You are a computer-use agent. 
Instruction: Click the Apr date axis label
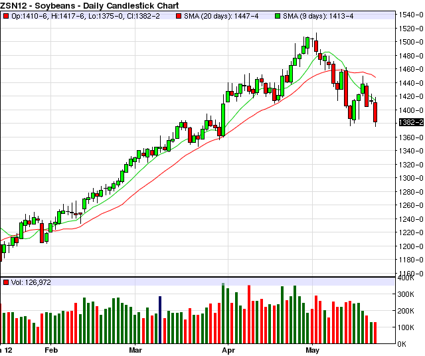(x=228, y=350)
